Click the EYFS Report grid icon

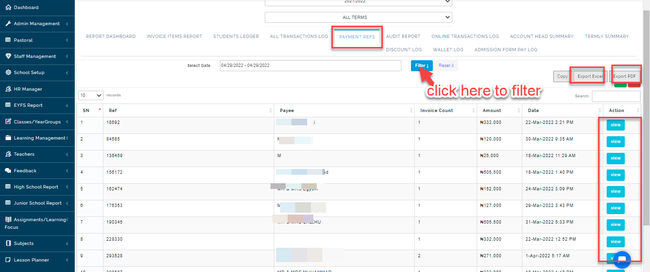click(x=8, y=105)
